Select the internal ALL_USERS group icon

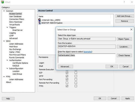click(x=40, y=20)
